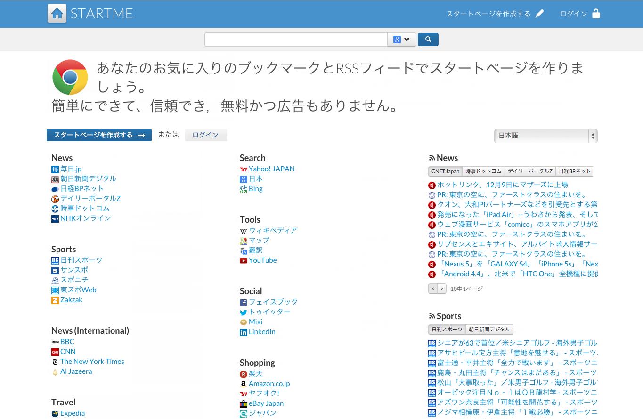
Task: Click the padlock icon next to ログイン
Action: (x=596, y=13)
